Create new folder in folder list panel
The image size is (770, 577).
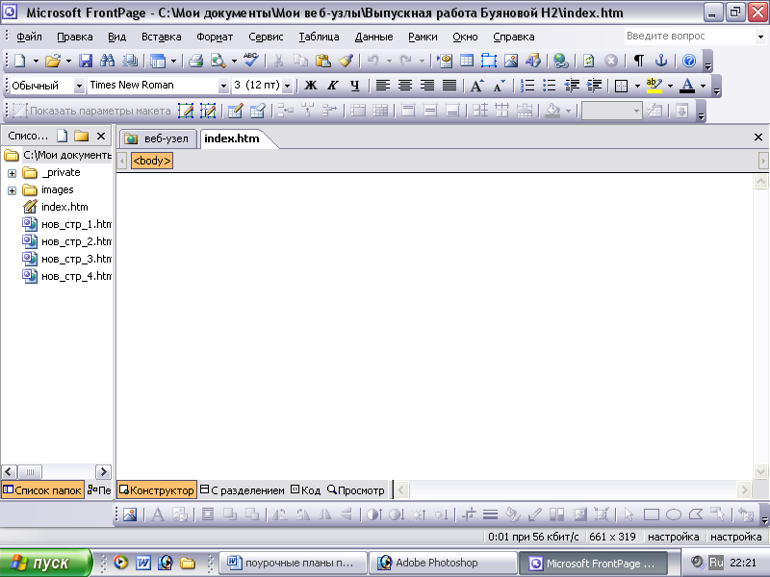click(x=81, y=136)
